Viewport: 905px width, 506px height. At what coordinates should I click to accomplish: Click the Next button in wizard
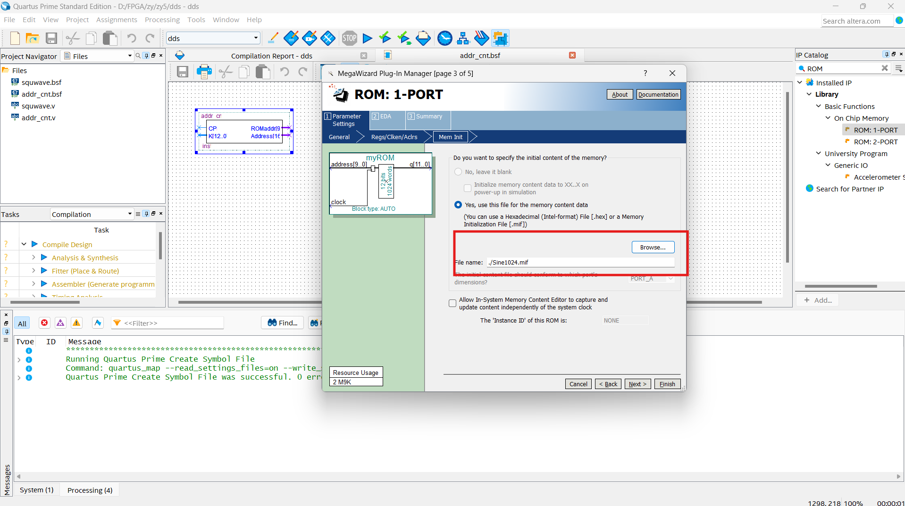637,384
